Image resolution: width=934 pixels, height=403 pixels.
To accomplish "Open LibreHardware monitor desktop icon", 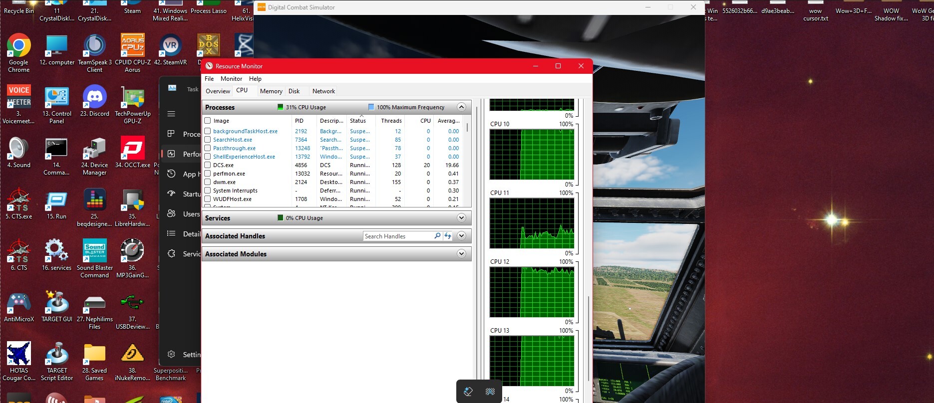I will coord(132,207).
